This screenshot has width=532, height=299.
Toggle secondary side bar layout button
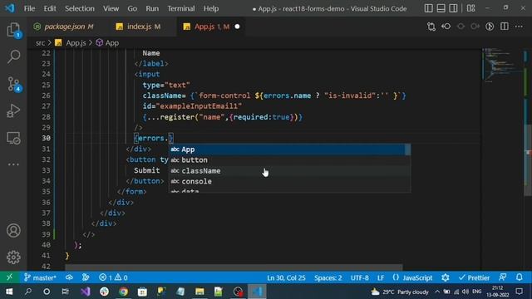click(453, 8)
